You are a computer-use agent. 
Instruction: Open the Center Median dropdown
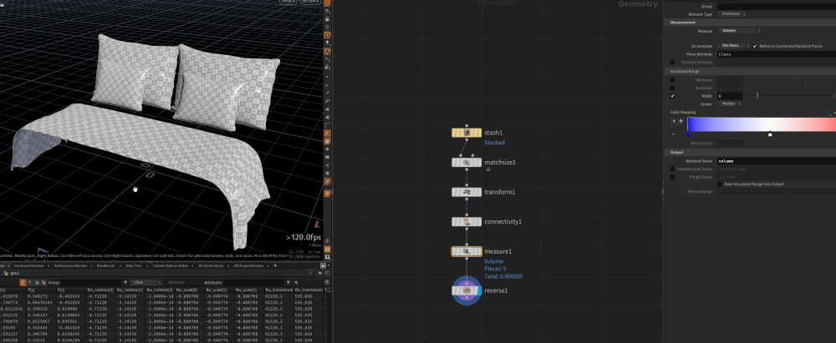(730, 103)
